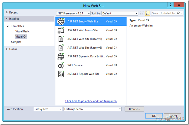
Task: Click Visual C# label in the Reports Web Site row
Action: [112, 74]
